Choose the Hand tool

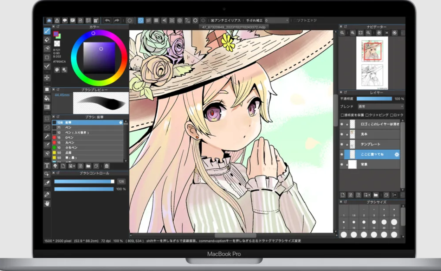[47, 204]
